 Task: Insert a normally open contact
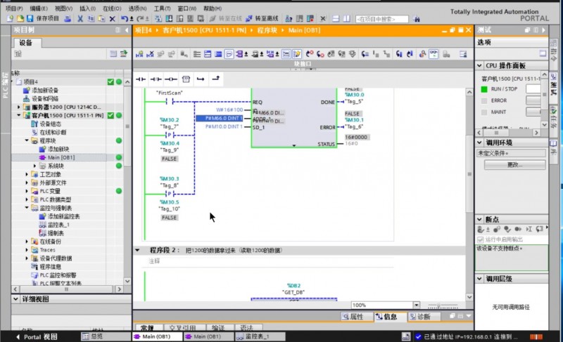[x=141, y=78]
